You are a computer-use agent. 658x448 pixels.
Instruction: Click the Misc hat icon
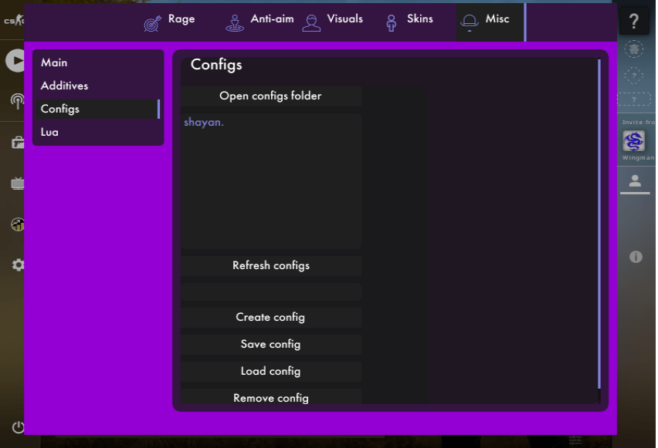pos(469,22)
